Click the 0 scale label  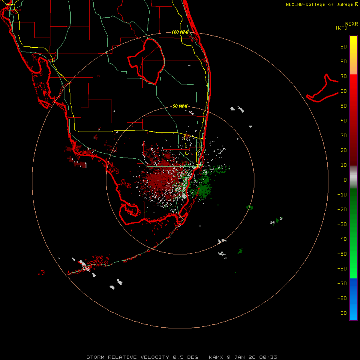(x=345, y=180)
